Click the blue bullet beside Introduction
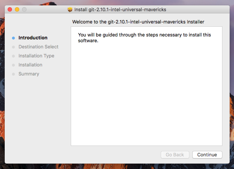The width and height of the screenshot is (234, 169). pyautogui.click(x=13, y=38)
